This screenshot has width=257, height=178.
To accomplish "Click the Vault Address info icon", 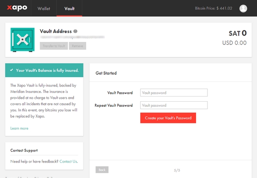I will point(75,31).
